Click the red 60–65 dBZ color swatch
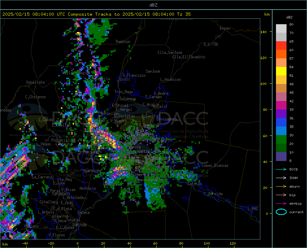The height and width of the screenshot is (248, 307). pos(281,46)
